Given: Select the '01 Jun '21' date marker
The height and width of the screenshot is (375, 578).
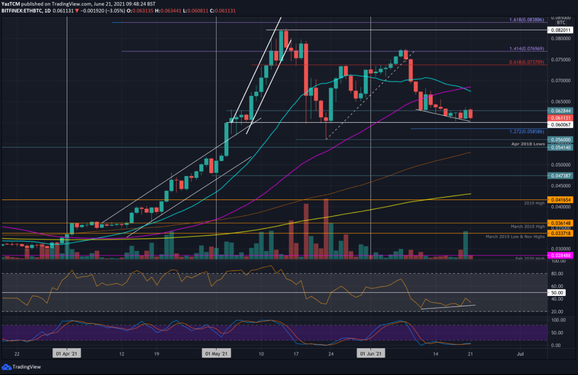Looking at the screenshot, I should tap(372, 353).
